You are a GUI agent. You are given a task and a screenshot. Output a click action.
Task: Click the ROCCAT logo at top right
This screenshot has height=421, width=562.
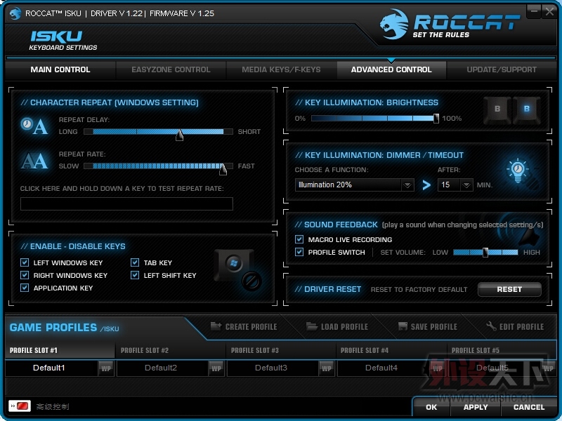tap(450, 24)
